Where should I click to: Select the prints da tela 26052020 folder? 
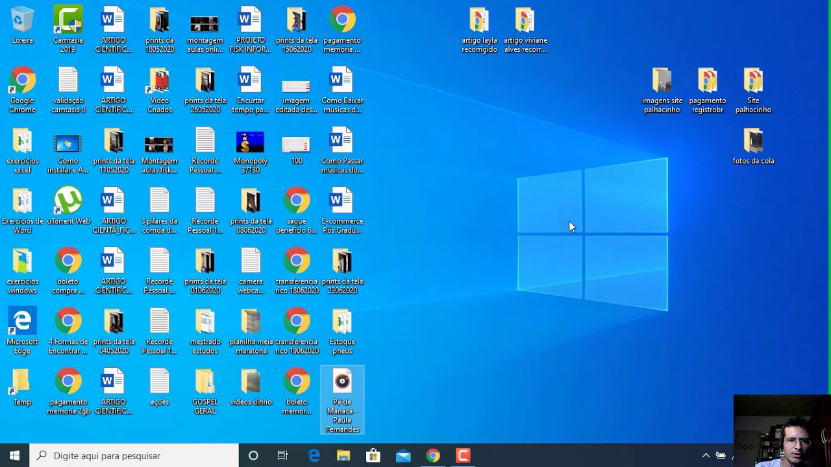coord(205,90)
